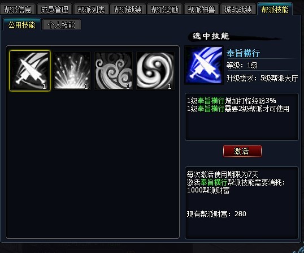Click the 现有帮派财富 280 text
This screenshot has height=253, width=304.
[x=216, y=214]
